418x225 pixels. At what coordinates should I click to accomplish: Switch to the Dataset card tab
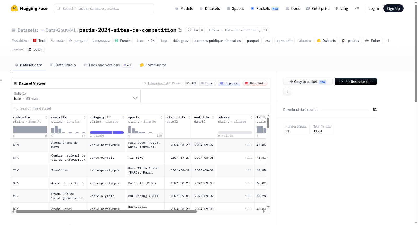pyautogui.click(x=28, y=65)
